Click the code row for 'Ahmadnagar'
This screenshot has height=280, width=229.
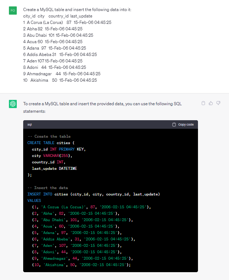coord(82,259)
